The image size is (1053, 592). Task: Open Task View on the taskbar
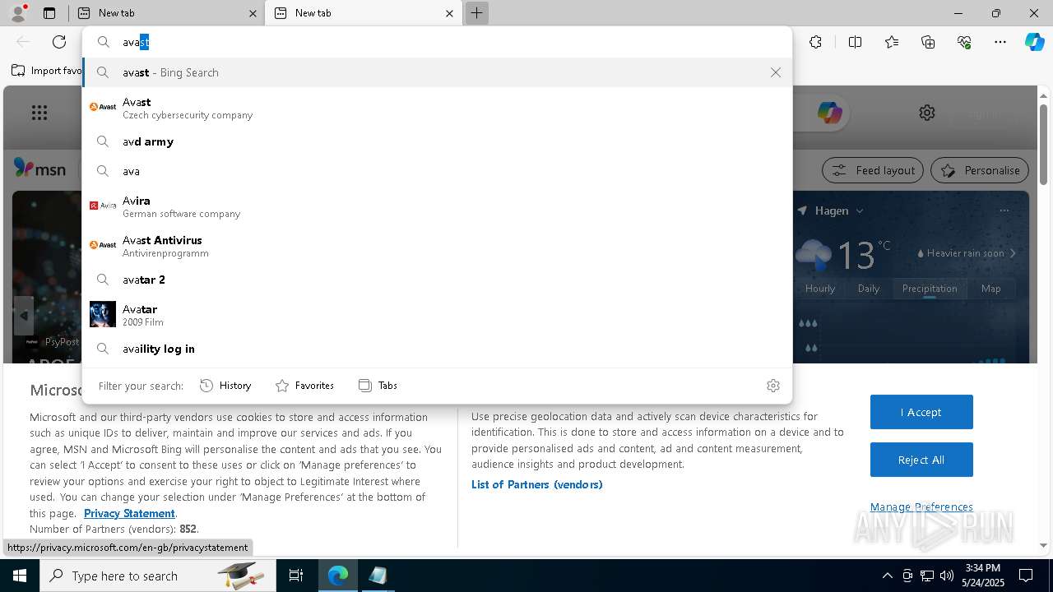[x=296, y=576]
